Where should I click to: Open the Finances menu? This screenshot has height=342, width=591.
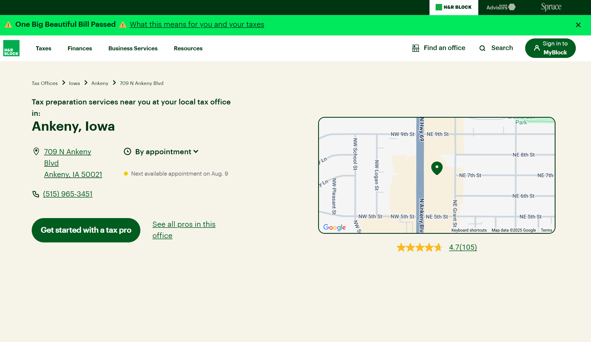tap(80, 48)
